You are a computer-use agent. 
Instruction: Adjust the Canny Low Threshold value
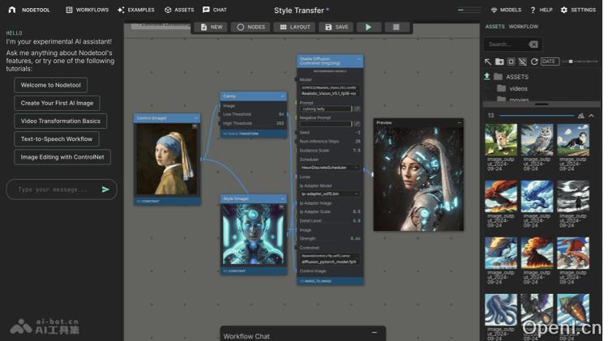(x=254, y=114)
